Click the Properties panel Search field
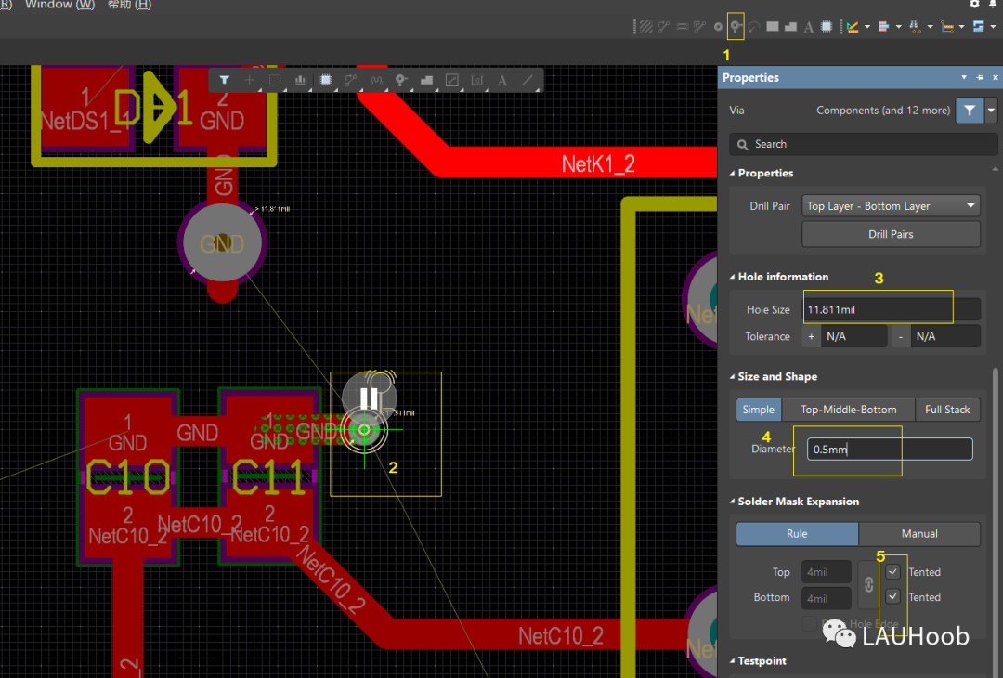This screenshot has width=1003, height=678. coord(864,144)
